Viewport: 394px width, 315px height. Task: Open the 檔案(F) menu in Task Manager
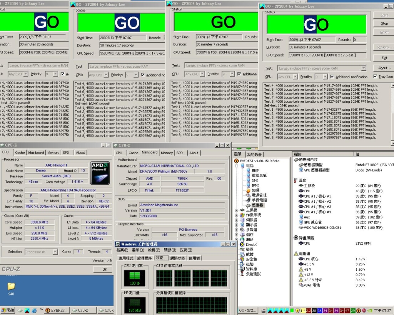tap(122, 250)
